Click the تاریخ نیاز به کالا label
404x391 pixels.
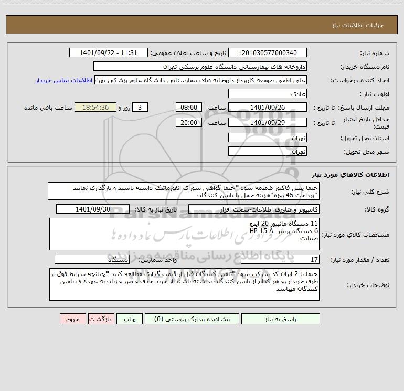156,209
